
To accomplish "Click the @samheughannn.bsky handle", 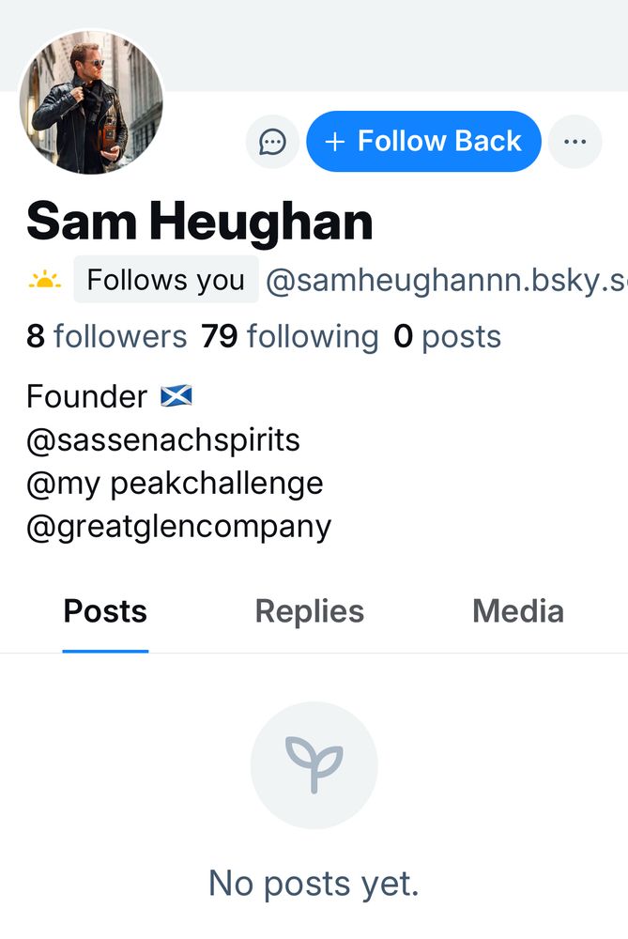I will [x=446, y=280].
